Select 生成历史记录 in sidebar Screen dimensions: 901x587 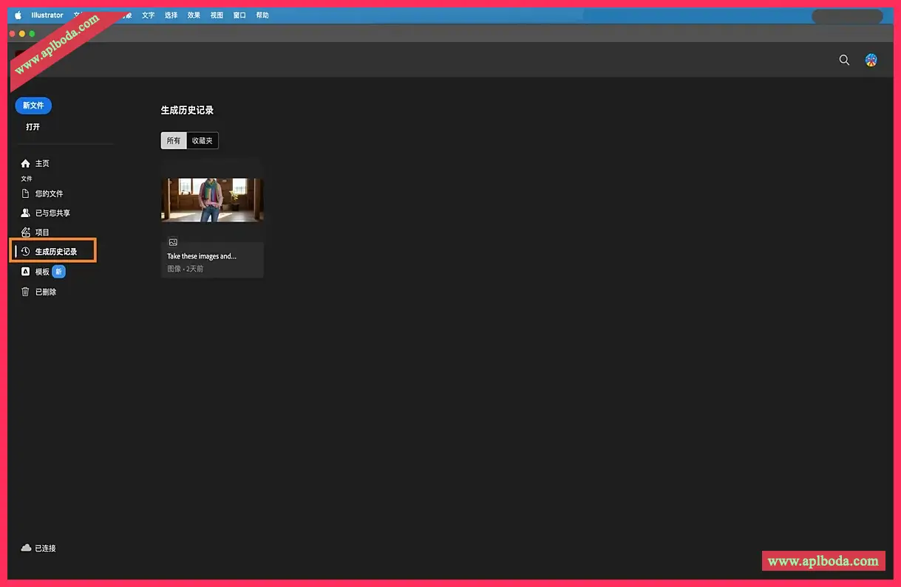click(x=55, y=252)
